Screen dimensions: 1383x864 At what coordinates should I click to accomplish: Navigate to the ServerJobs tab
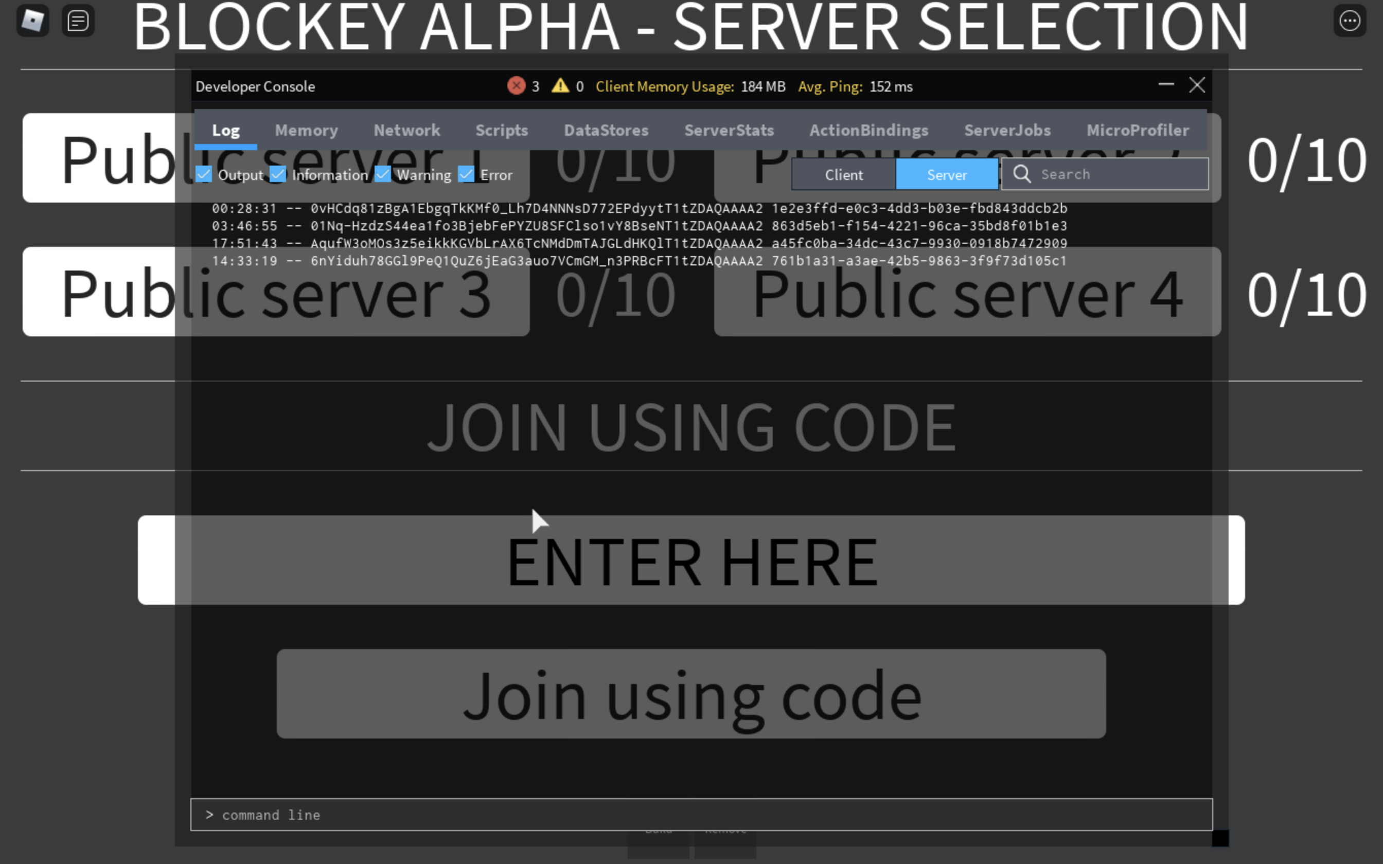point(1006,131)
